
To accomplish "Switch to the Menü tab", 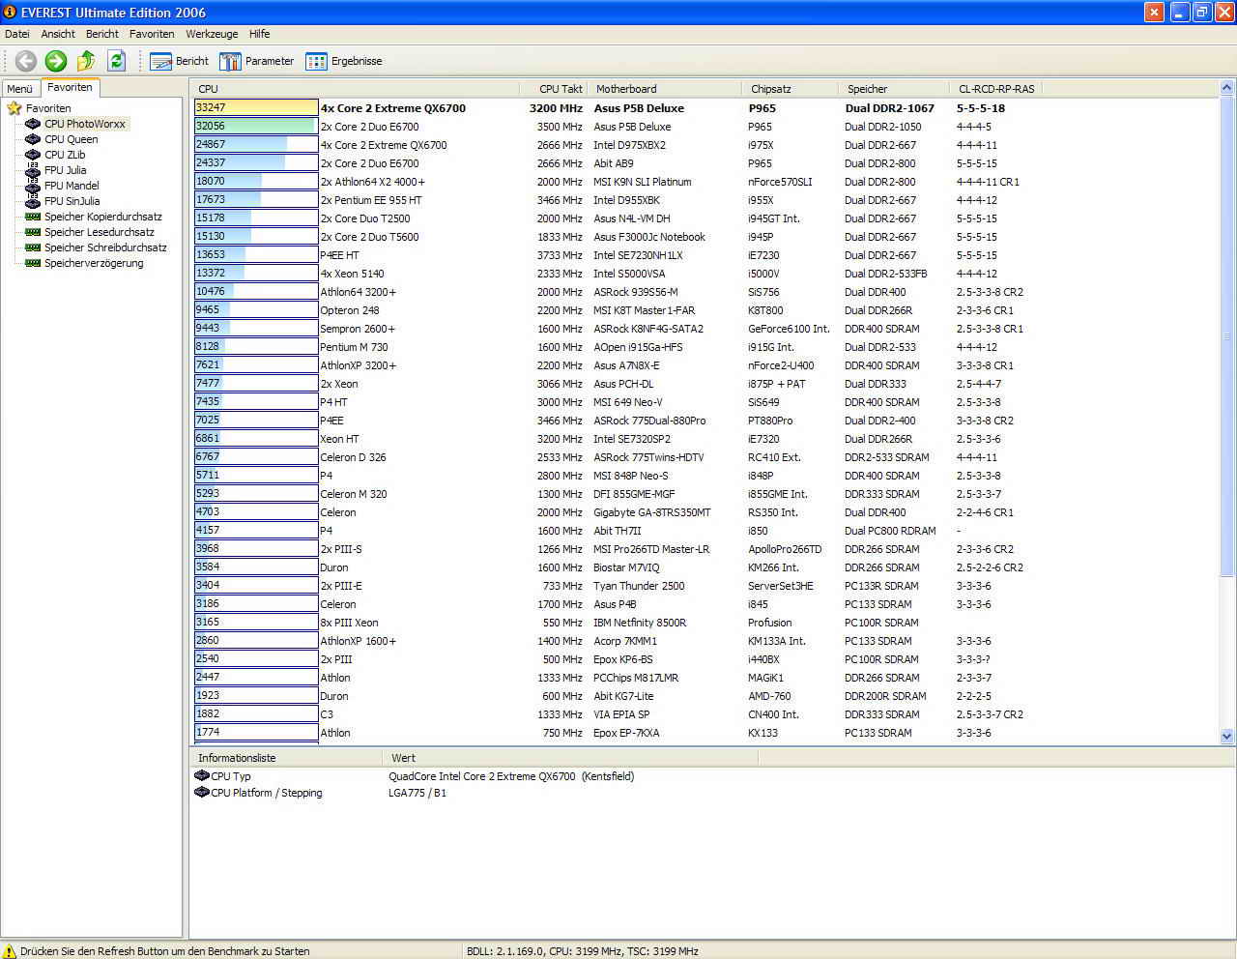I will (19, 88).
